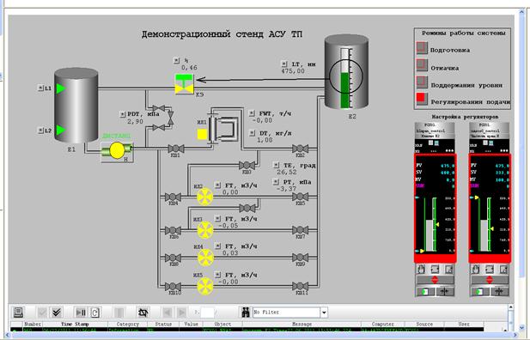Click the red setpoint stepper under klapan_control faceplate
This screenshot has width=530, height=340.
point(435,280)
